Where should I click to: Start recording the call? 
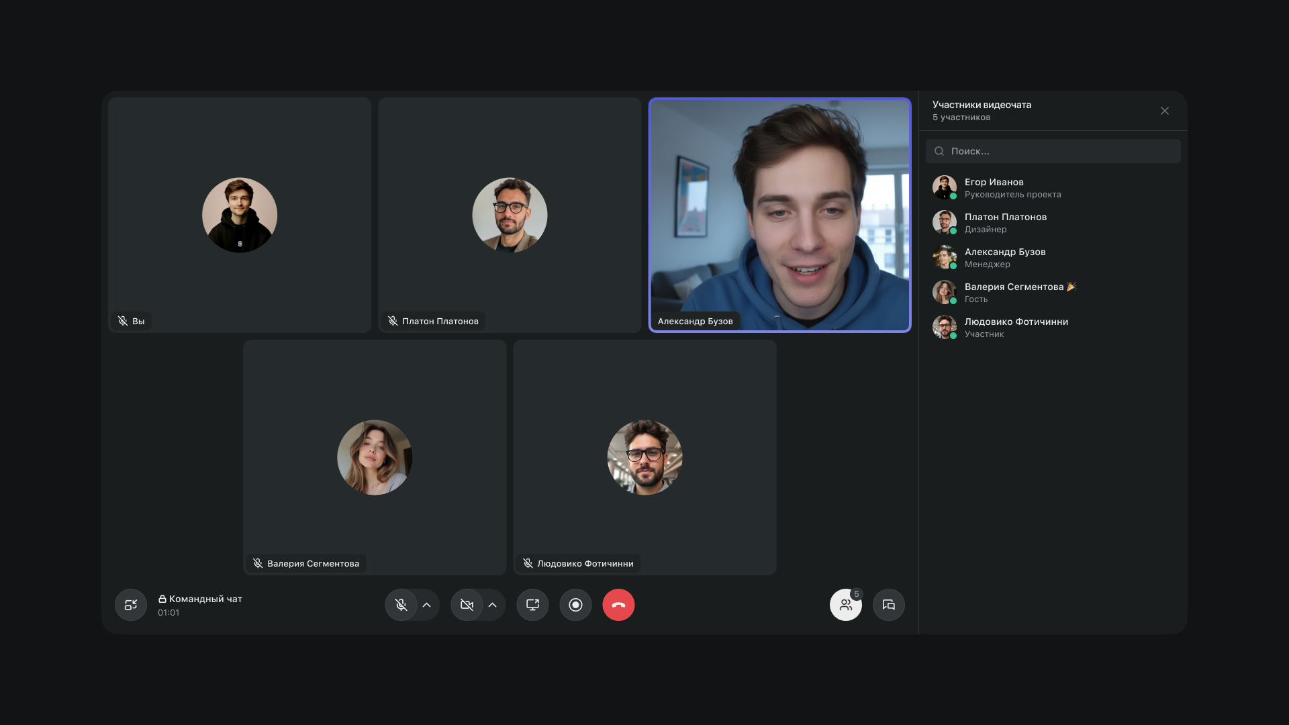coord(575,605)
